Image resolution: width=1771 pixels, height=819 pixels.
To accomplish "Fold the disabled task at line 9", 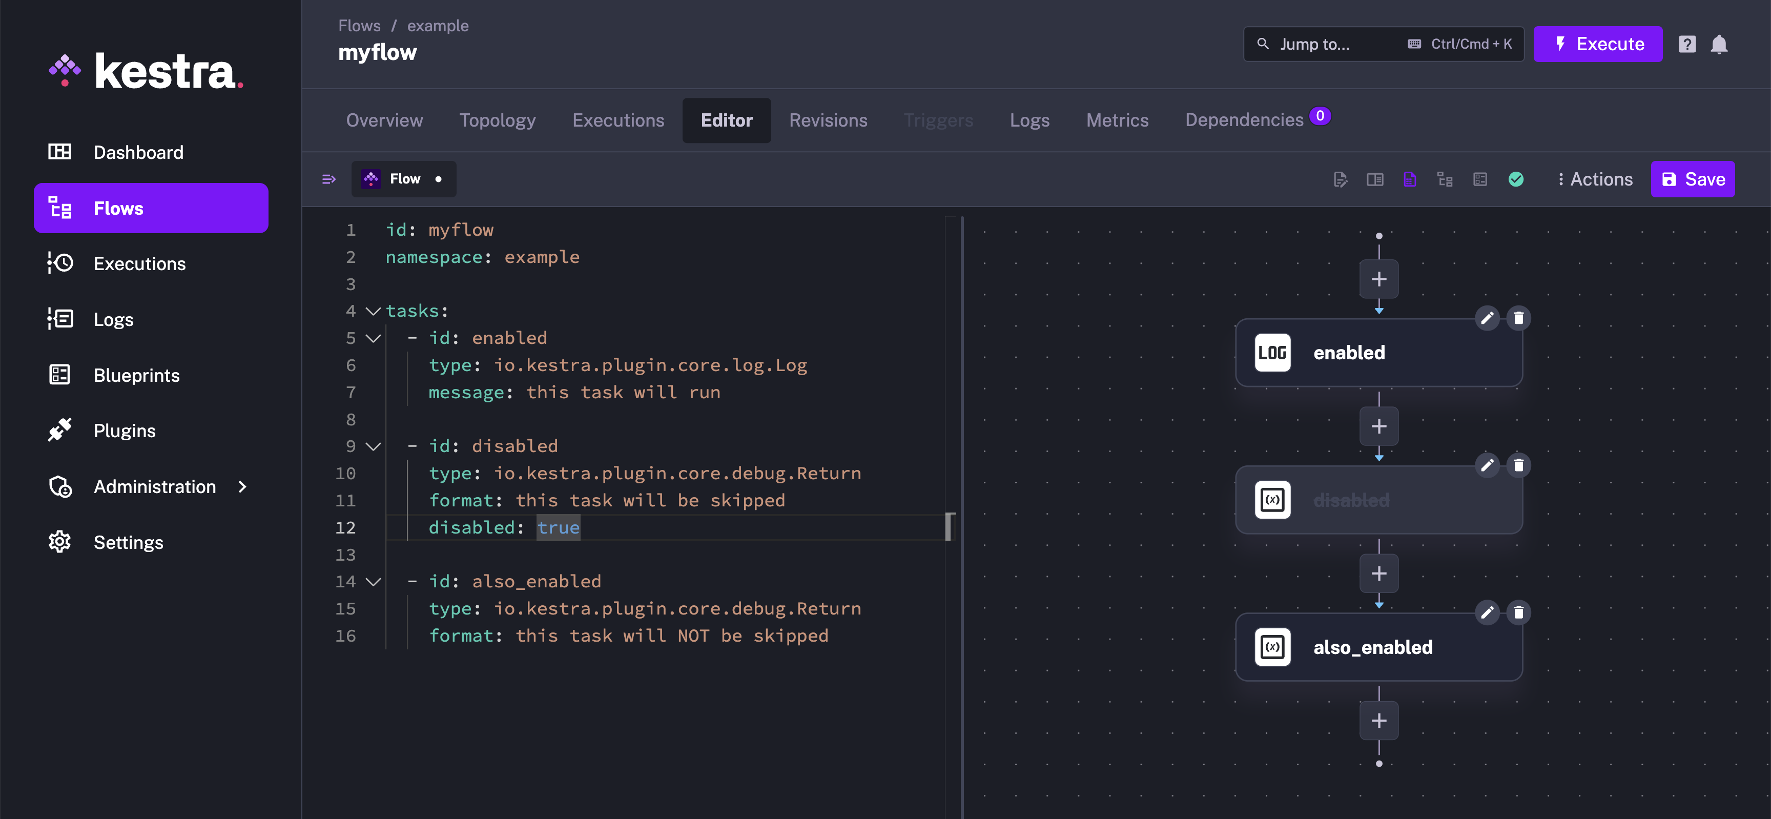I will click(373, 446).
